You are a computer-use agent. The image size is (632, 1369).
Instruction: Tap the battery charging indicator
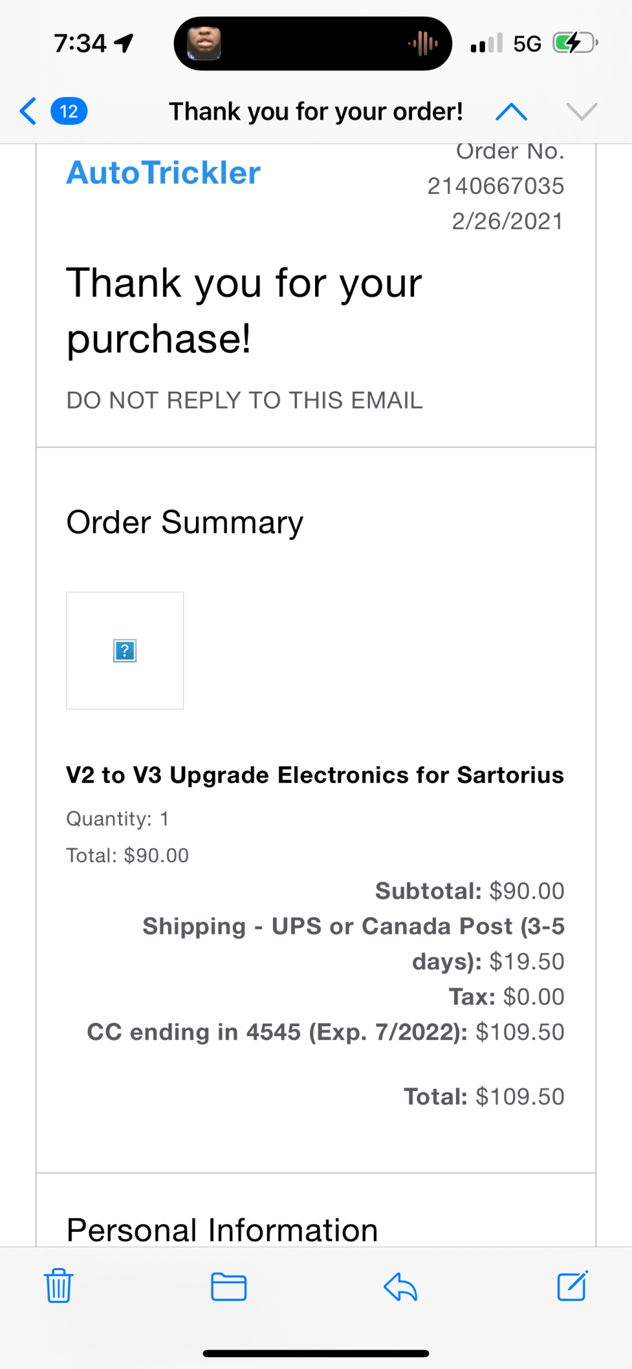[x=575, y=44]
